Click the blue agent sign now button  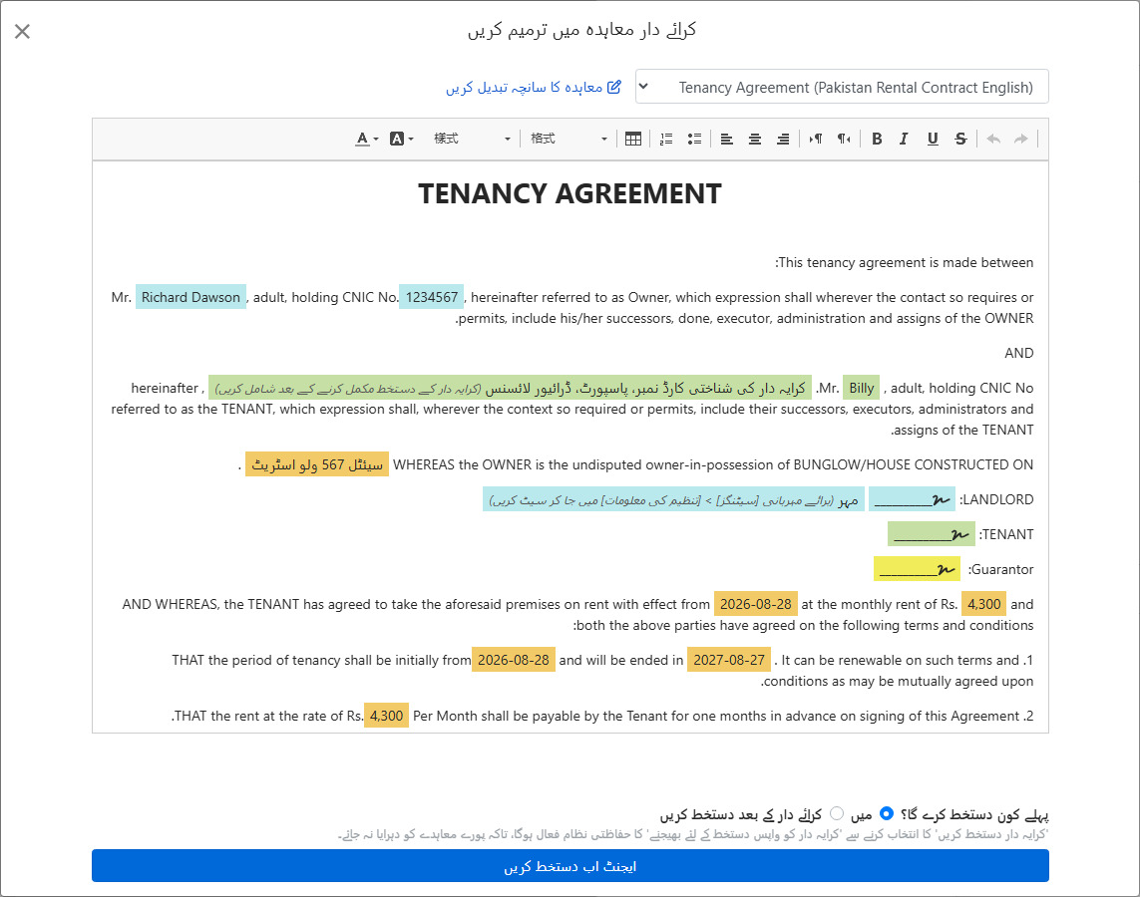pos(570,866)
